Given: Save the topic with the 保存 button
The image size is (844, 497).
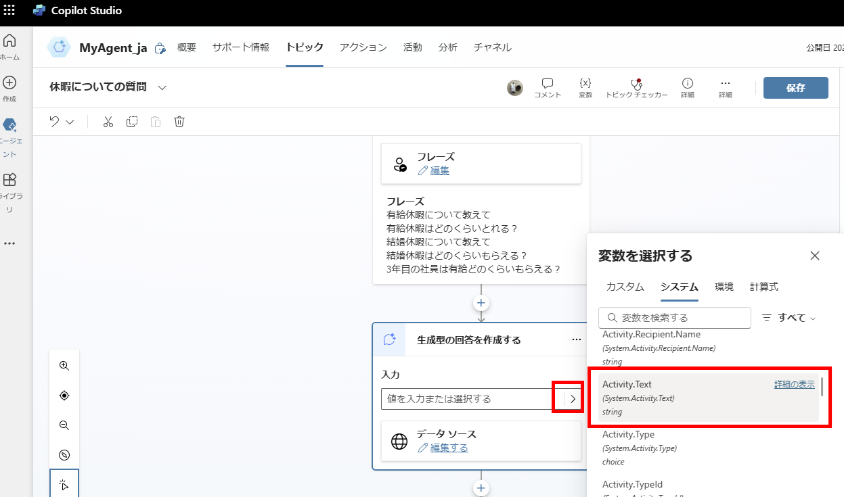Looking at the screenshot, I should [x=795, y=88].
